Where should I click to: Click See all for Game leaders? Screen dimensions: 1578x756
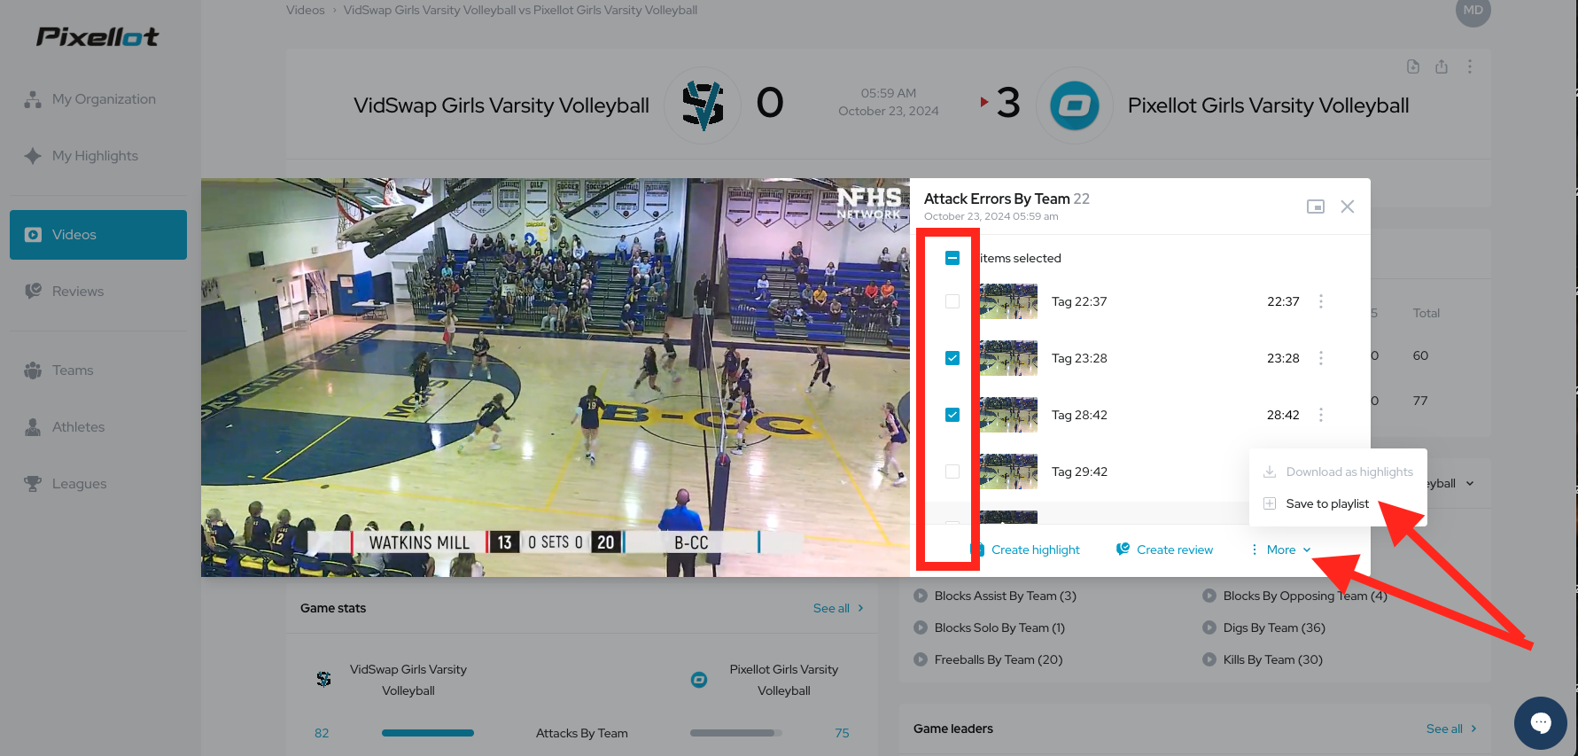pyautogui.click(x=1451, y=729)
